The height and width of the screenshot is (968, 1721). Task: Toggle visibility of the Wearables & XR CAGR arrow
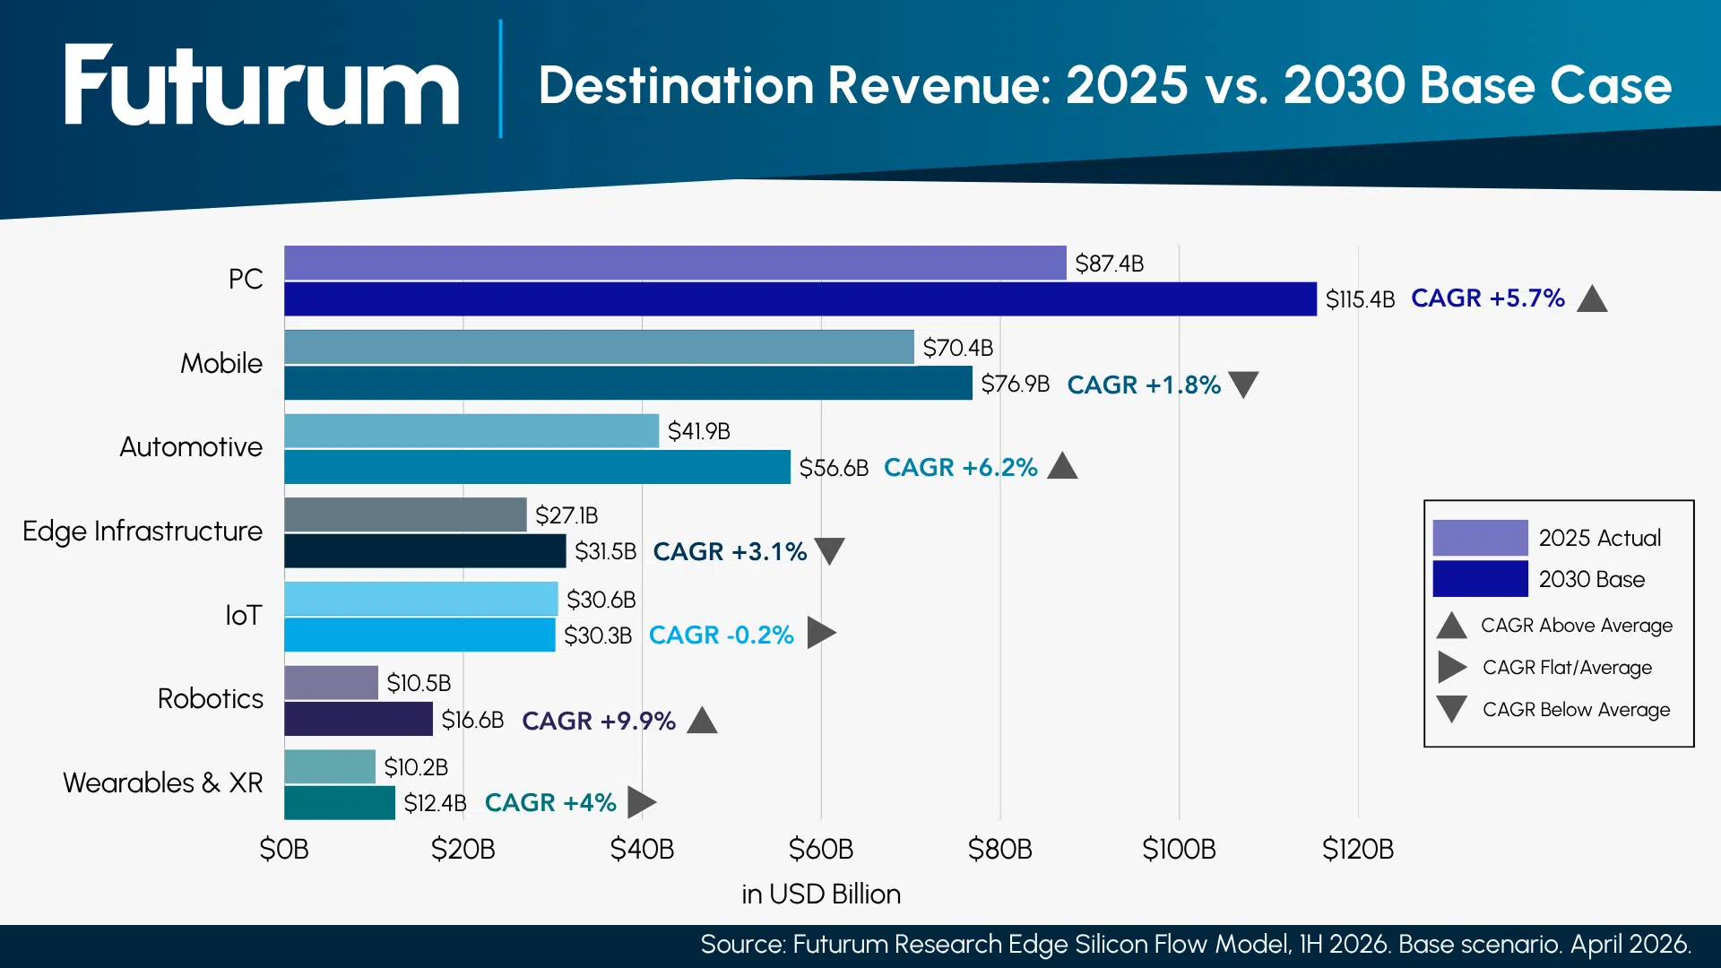coord(643,802)
